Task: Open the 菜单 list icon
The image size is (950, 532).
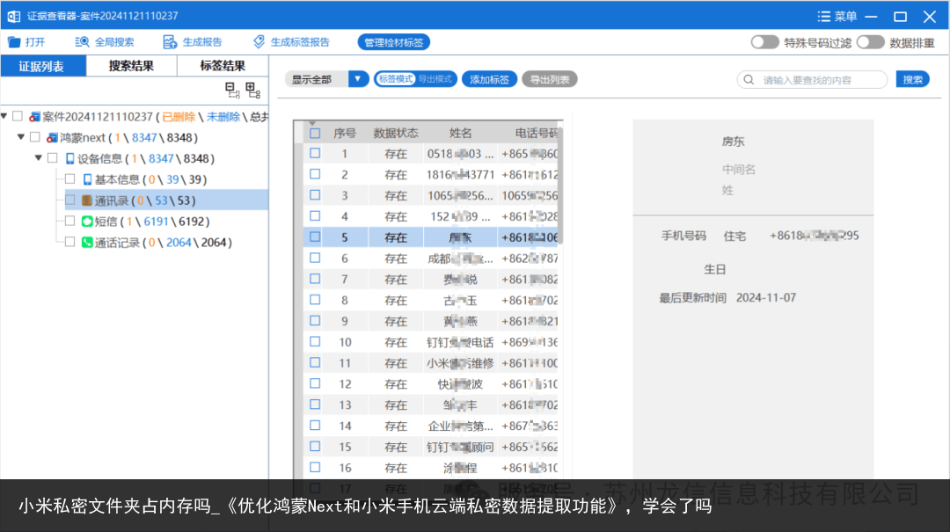Action: 823,17
